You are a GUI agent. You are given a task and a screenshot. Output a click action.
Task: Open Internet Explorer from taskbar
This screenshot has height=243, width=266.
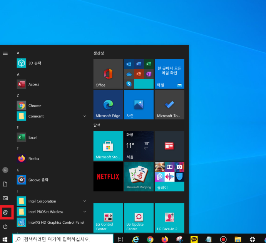[x=136, y=239]
